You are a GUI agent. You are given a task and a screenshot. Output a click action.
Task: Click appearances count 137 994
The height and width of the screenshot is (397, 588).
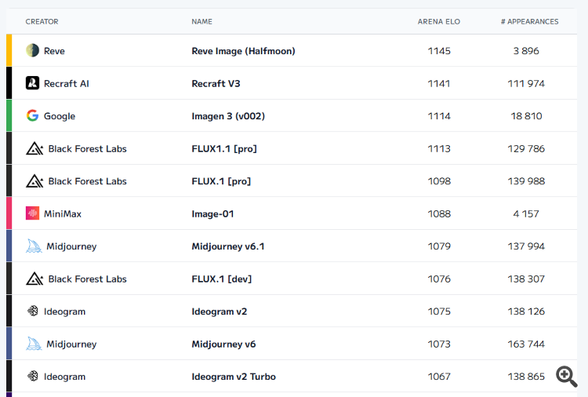pos(526,246)
